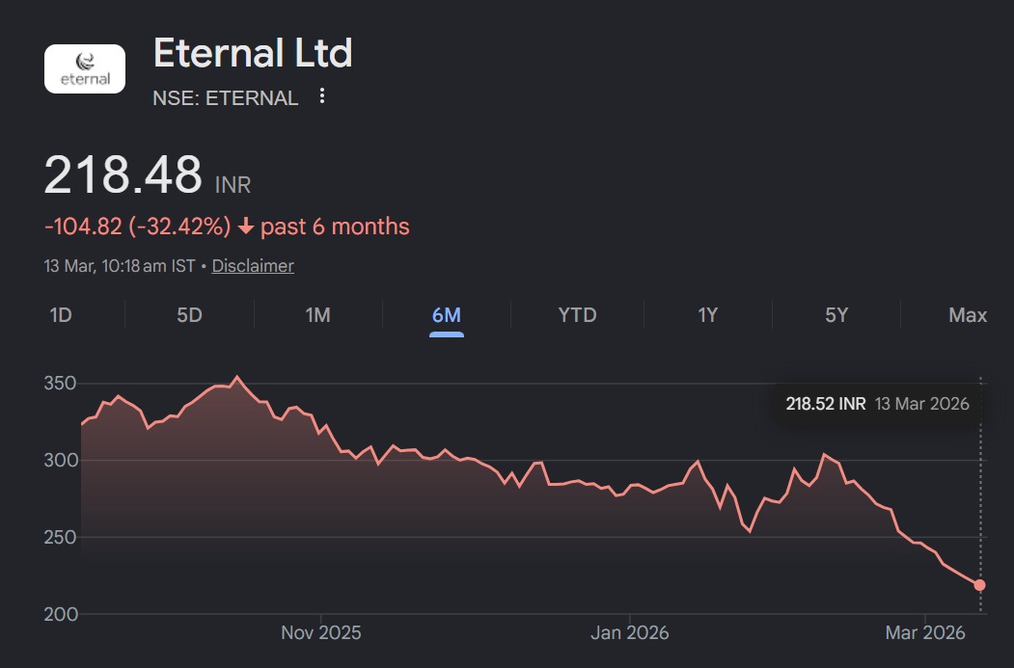This screenshot has width=1014, height=668.
Task: Open the Disclaimer link
Action: coord(252,265)
